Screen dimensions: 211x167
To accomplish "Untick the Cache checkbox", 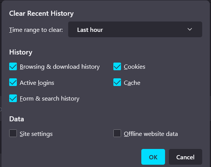I will pos(117,82).
